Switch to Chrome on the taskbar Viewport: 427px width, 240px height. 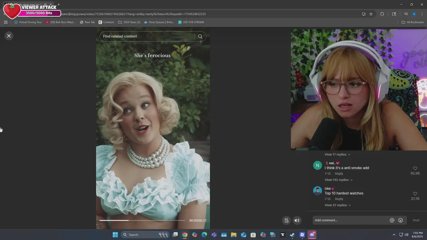coord(185,235)
